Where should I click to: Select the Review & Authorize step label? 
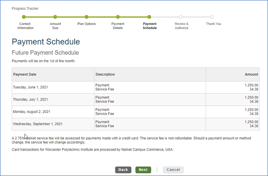click(x=182, y=26)
